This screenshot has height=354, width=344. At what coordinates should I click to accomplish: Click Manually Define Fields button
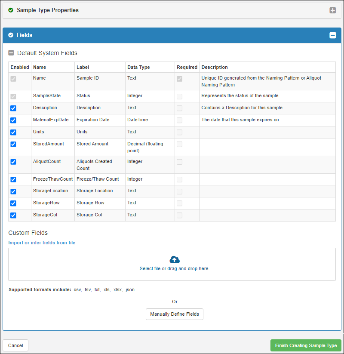coord(174,314)
